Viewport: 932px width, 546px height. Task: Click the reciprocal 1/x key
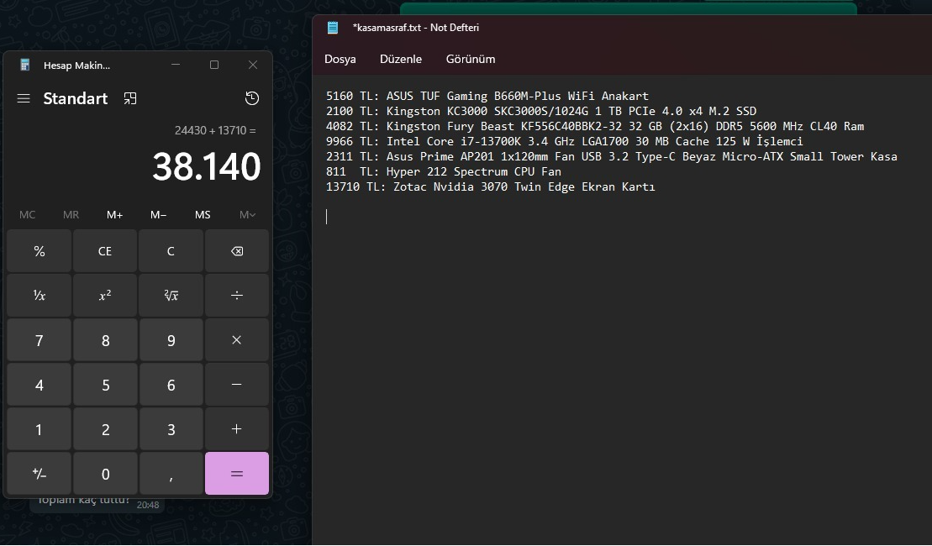[39, 296]
